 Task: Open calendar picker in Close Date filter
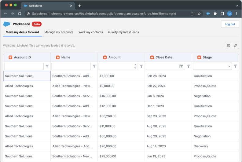pyautogui.click(x=181, y=66)
